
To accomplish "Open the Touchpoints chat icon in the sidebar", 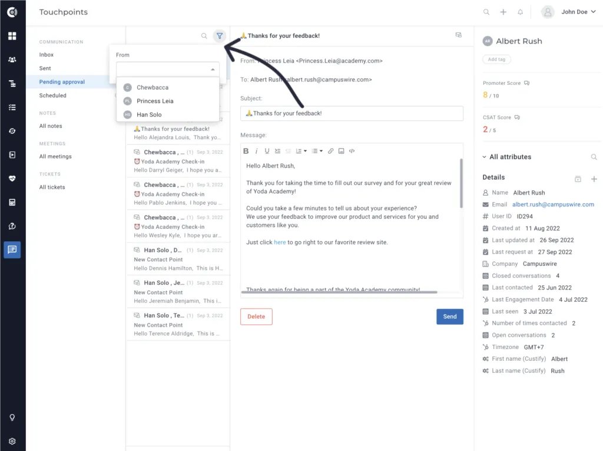I will 12,249.
